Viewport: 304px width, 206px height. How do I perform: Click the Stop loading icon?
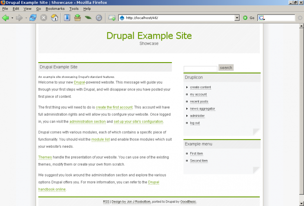coord(43,18)
